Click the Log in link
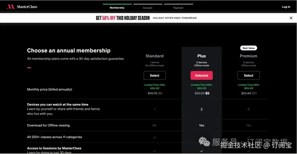 pyautogui.click(x=286, y=7)
